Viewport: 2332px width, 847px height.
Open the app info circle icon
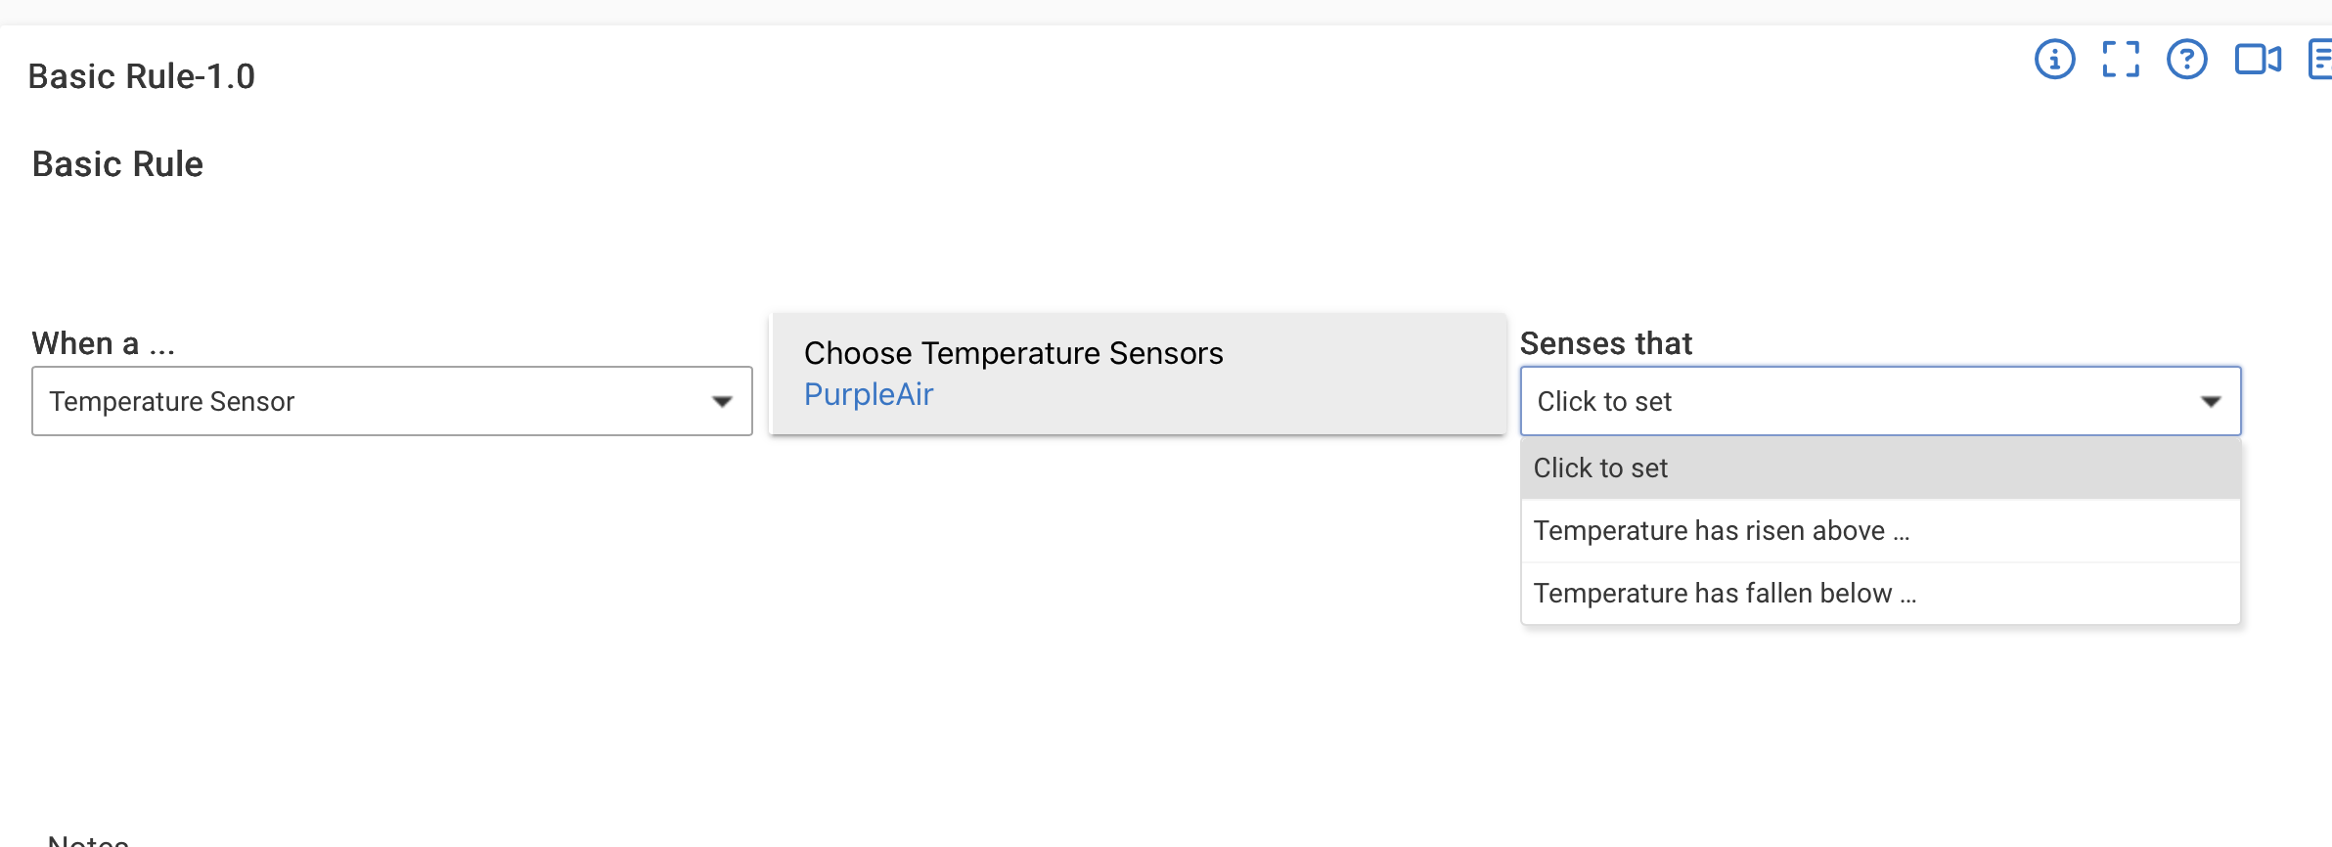pyautogui.click(x=2054, y=60)
